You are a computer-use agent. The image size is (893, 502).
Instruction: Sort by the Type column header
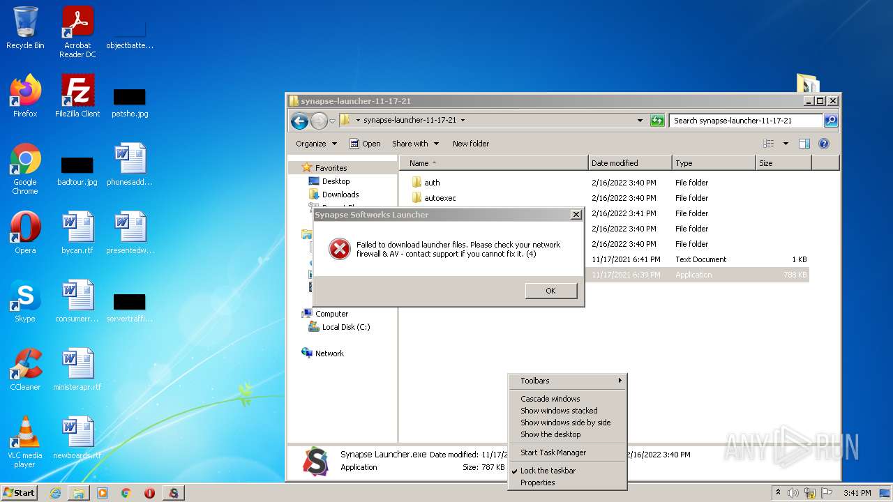click(714, 163)
